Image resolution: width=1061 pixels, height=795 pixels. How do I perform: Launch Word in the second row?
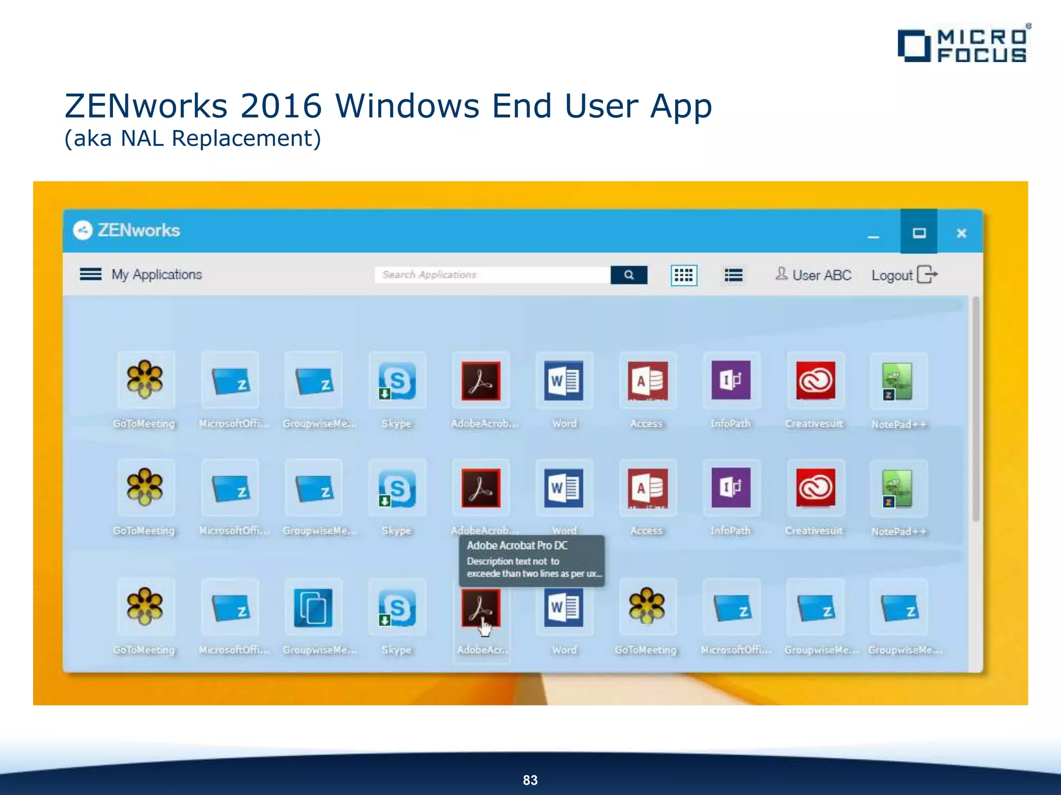(564, 488)
